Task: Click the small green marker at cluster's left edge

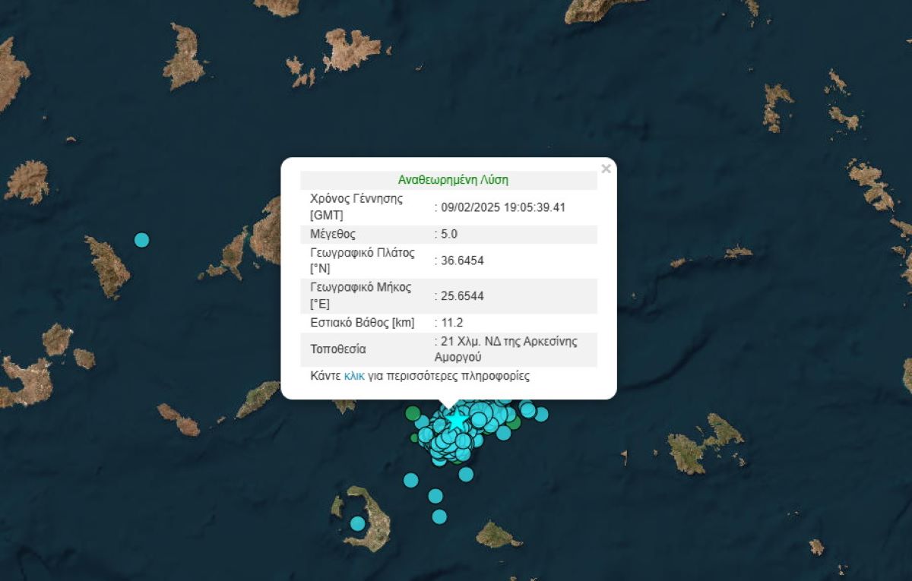Action: point(415,437)
